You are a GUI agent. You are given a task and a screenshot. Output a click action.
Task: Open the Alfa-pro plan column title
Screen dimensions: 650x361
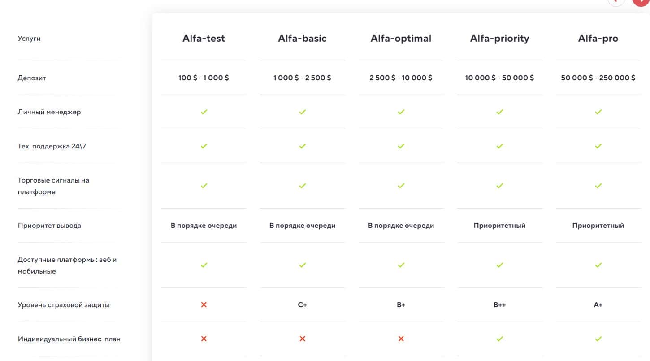[x=598, y=39]
